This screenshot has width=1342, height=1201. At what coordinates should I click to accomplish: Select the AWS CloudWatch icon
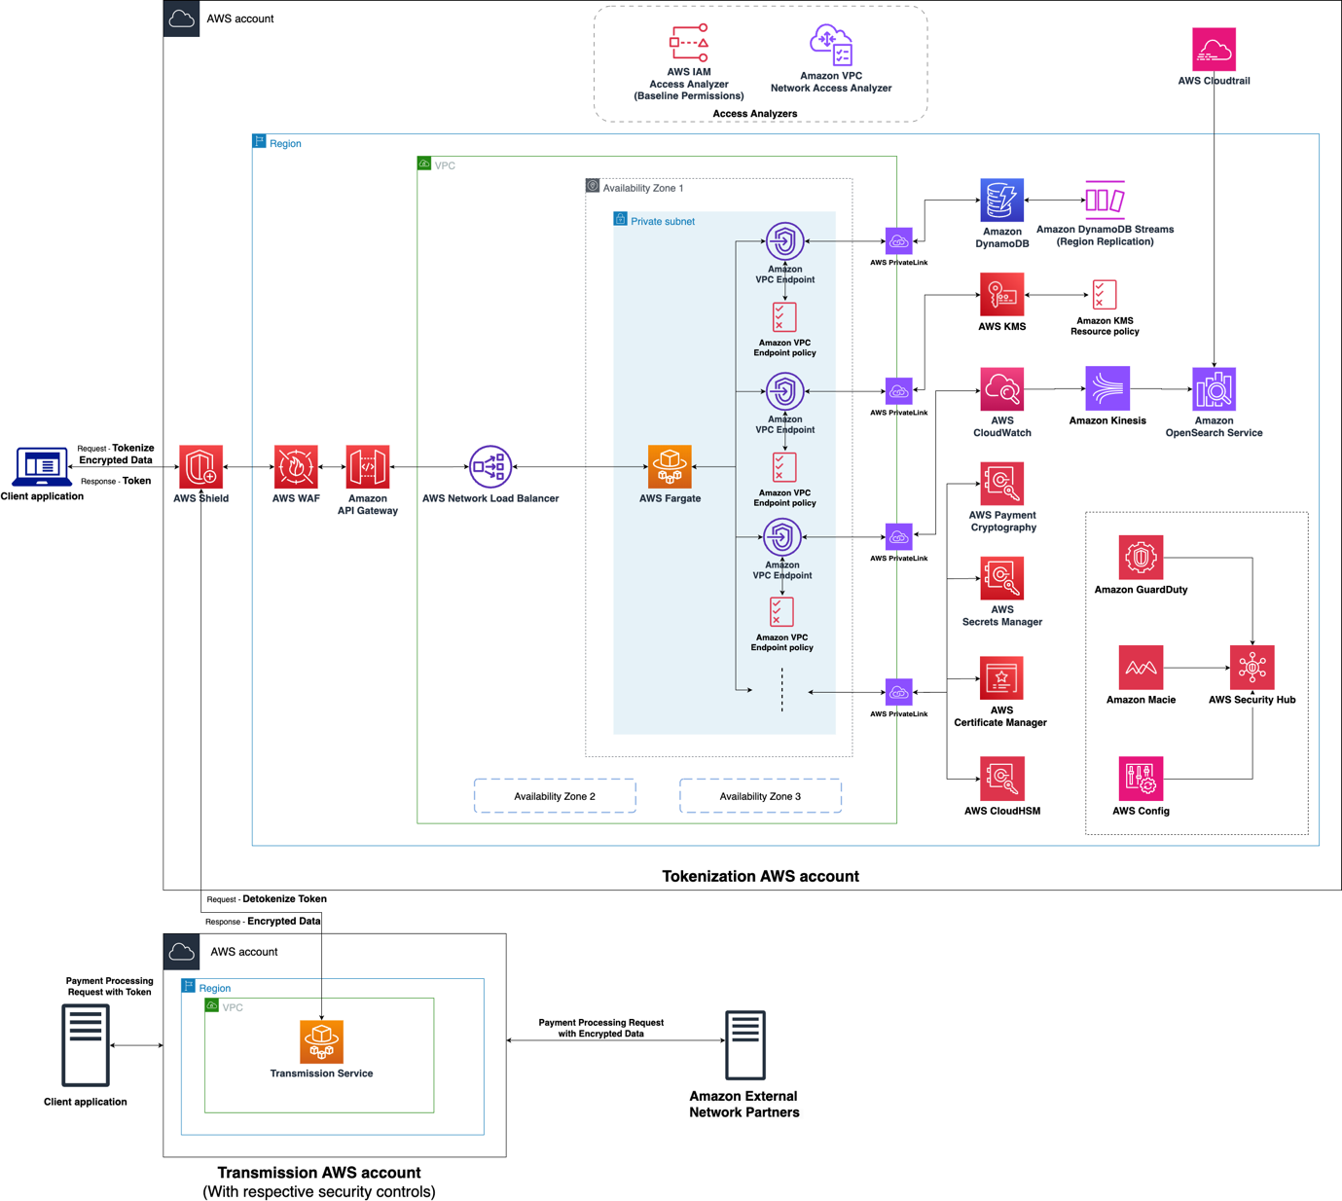pyautogui.click(x=1002, y=389)
